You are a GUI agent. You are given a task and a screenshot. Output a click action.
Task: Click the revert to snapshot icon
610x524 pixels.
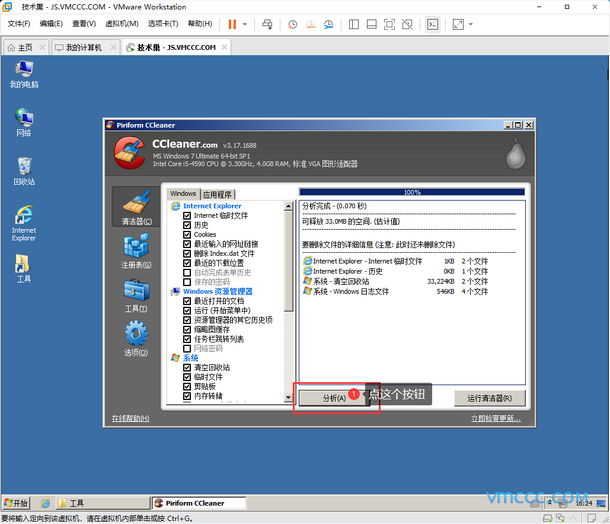311,24
